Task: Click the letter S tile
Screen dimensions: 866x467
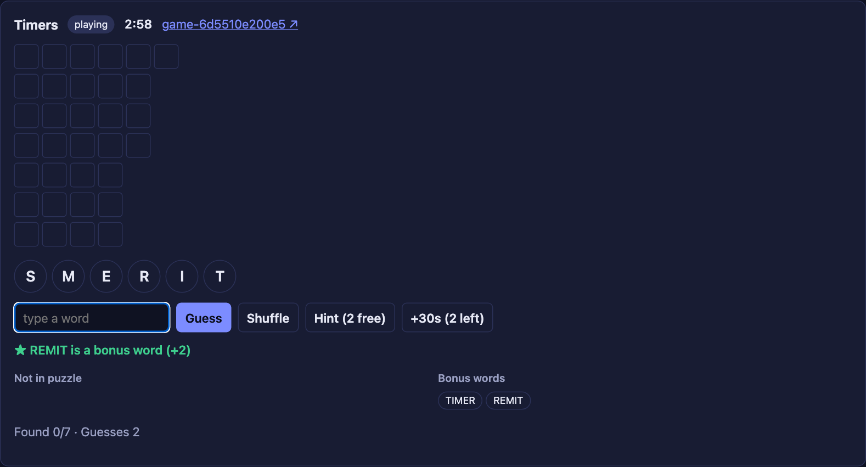Action: click(x=30, y=277)
